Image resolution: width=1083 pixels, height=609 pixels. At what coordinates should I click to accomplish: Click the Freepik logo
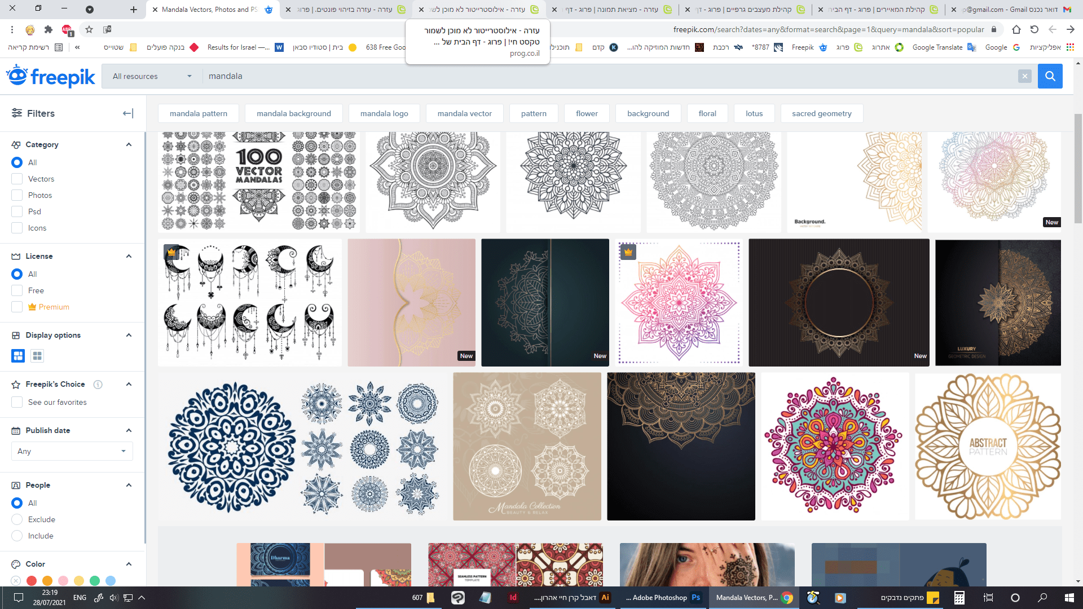tap(51, 76)
